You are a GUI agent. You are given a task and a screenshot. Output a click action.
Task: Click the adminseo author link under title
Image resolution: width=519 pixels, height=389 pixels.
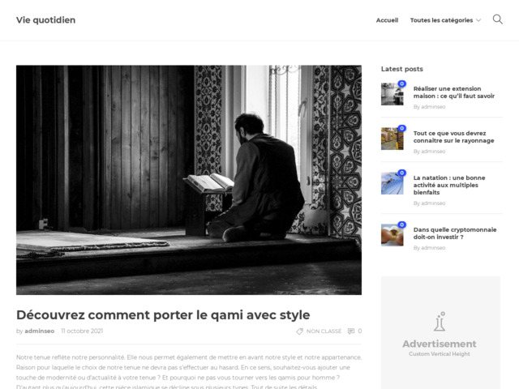pyautogui.click(x=40, y=331)
